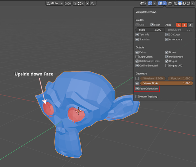Uncheck the Viewer Node checkbox
The width and height of the screenshot is (196, 167).
137,83
